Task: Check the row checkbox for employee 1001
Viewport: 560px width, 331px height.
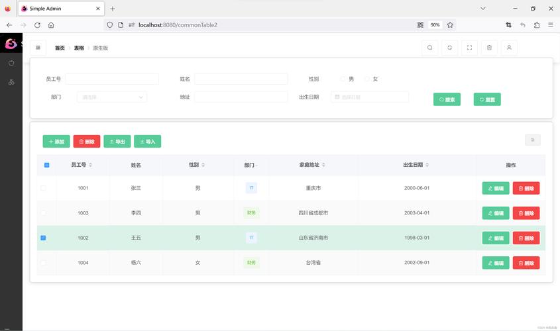Action: point(43,188)
